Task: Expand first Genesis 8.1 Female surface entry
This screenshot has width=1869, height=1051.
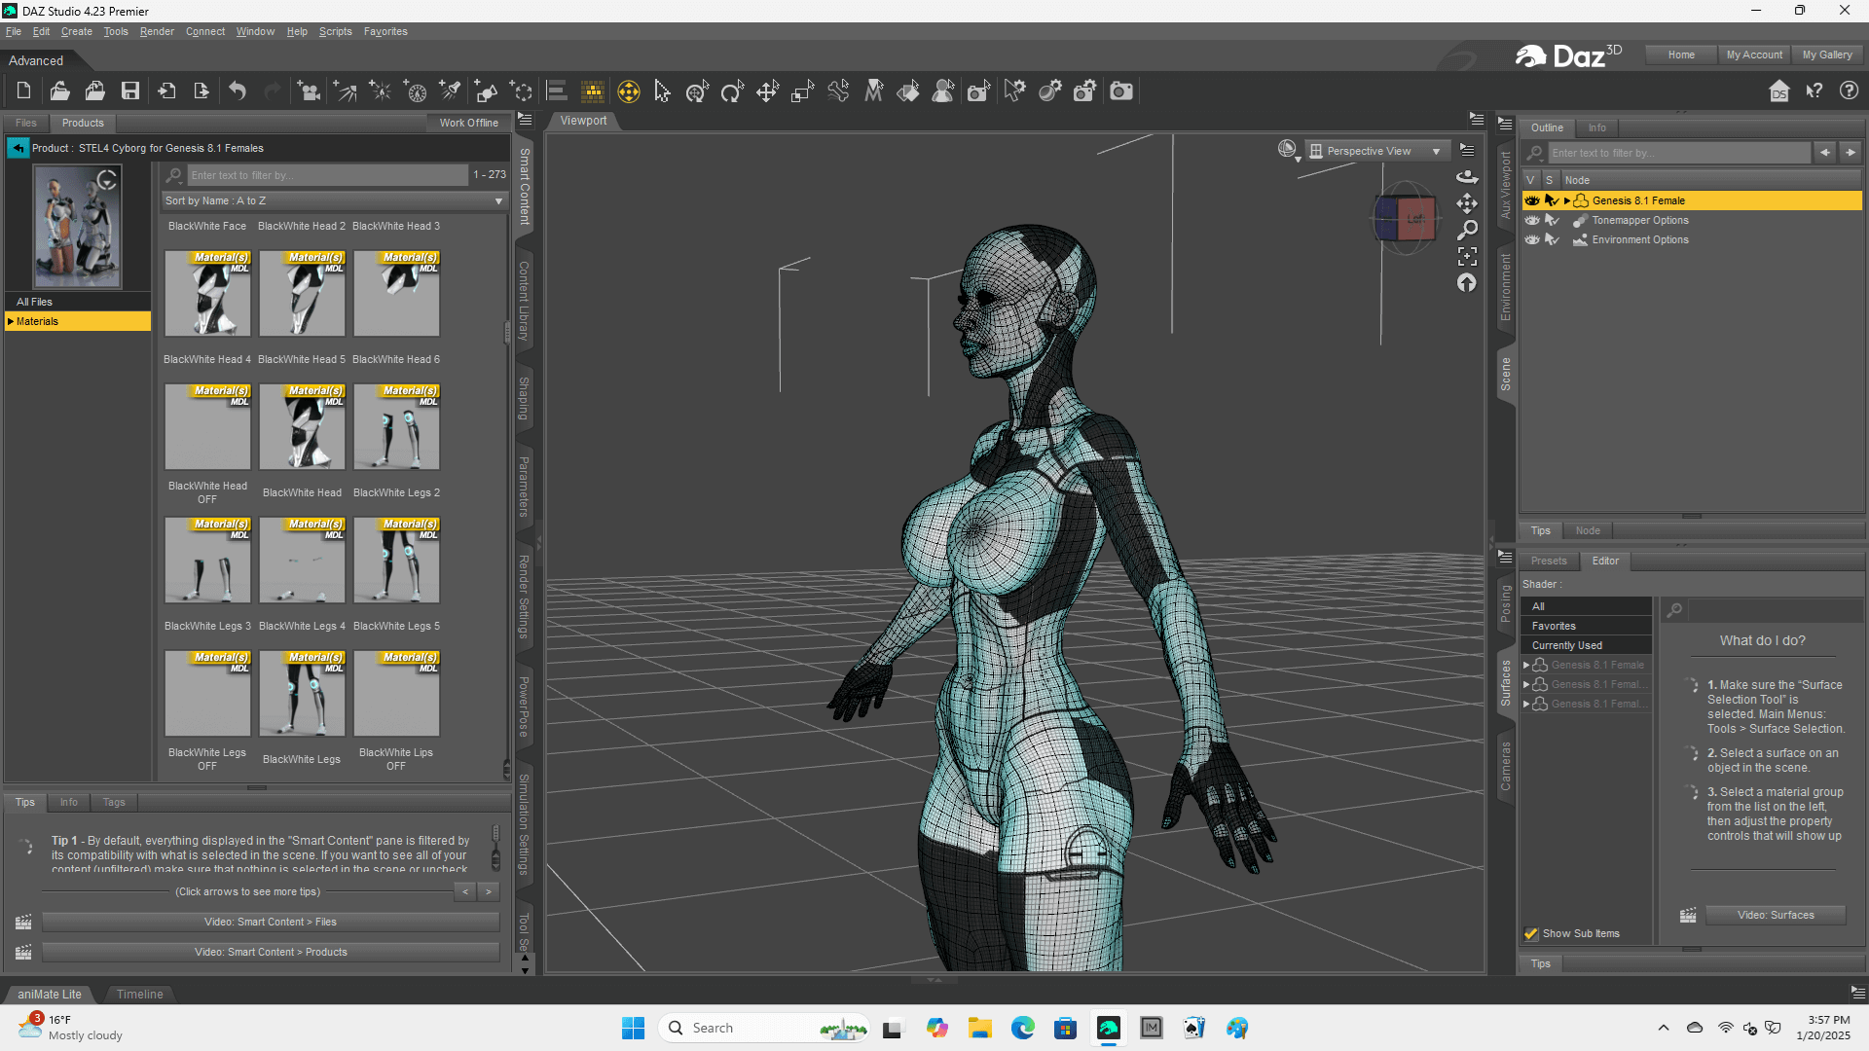Action: 1526,666
